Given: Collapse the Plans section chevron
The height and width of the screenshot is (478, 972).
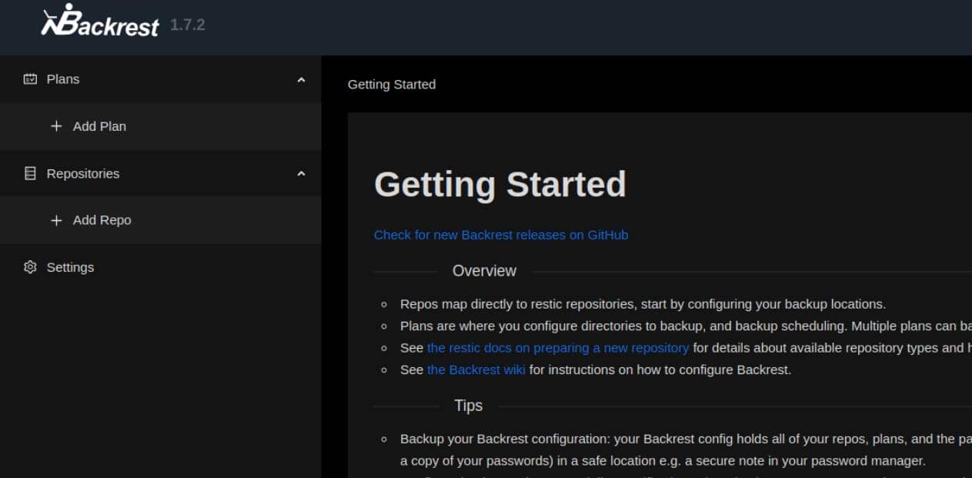Looking at the screenshot, I should pos(302,79).
